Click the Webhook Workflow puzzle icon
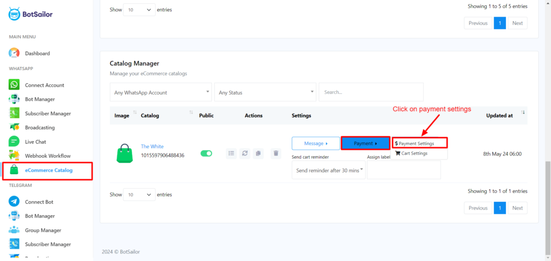The width and height of the screenshot is (551, 261). coord(14,156)
